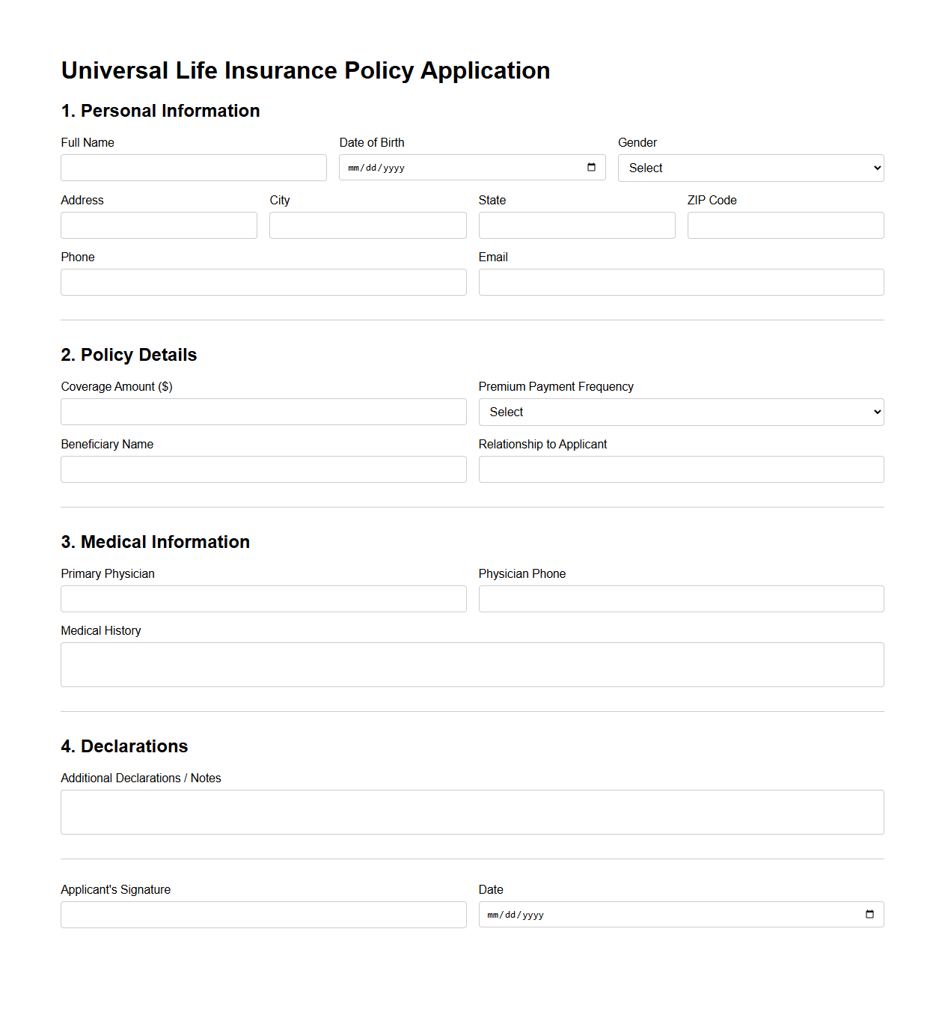This screenshot has height=1033, width=945.
Task: Click the State input field
Action: (x=575, y=225)
